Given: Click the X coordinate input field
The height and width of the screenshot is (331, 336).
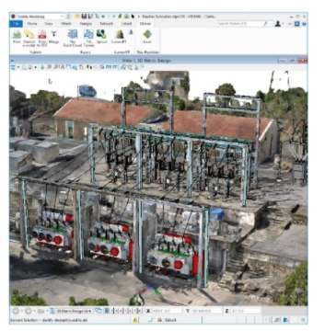Looking at the screenshot, I should pos(167,311).
